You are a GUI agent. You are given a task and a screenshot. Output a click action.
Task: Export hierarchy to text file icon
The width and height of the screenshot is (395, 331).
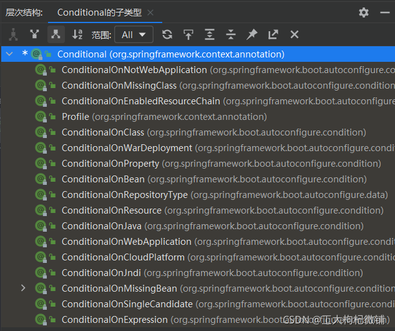click(273, 34)
